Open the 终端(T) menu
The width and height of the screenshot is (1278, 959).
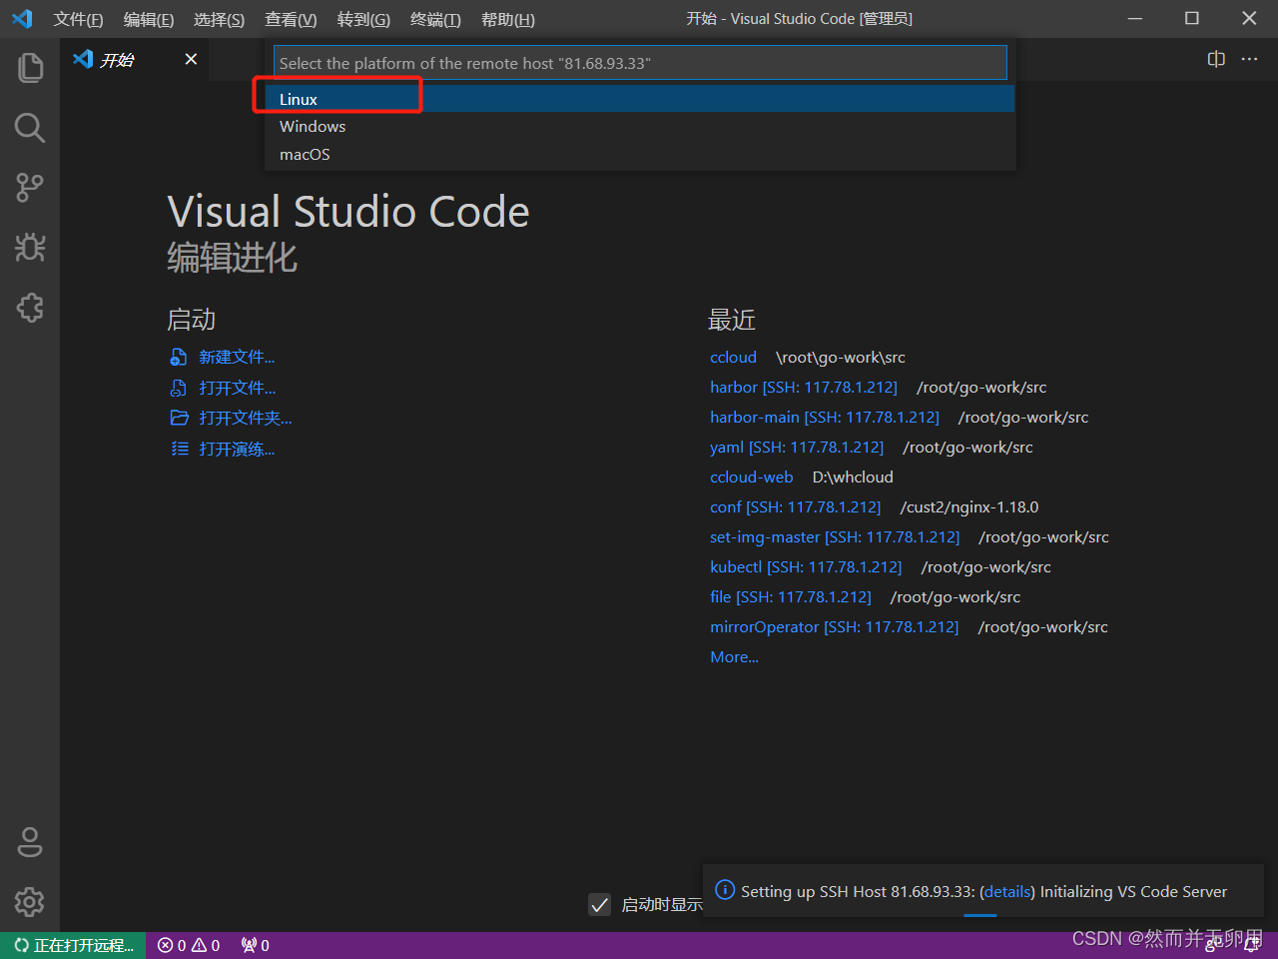pyautogui.click(x=435, y=19)
